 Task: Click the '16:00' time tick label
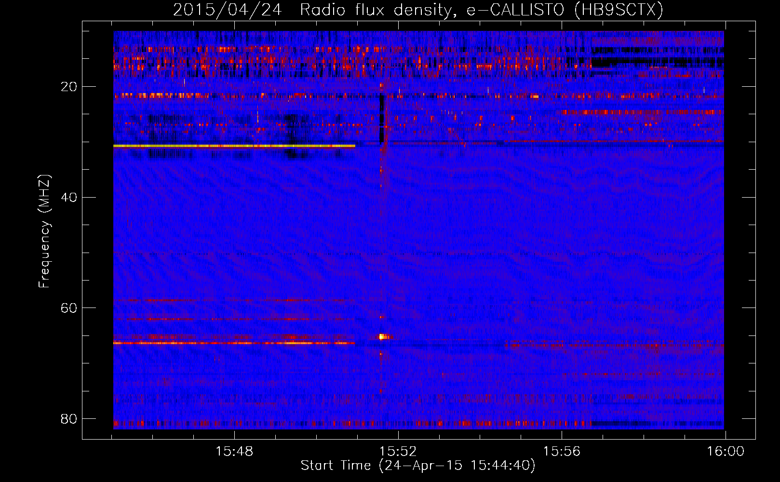pyautogui.click(x=726, y=452)
